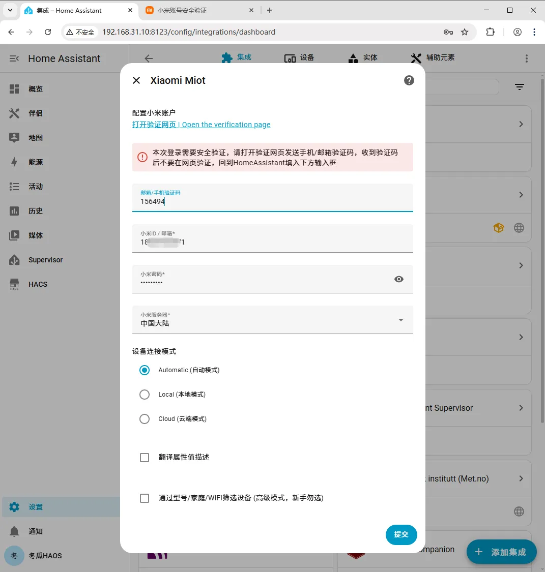This screenshot has width=545, height=572.
Task: Click the email/phone verification code field
Action: (272, 197)
